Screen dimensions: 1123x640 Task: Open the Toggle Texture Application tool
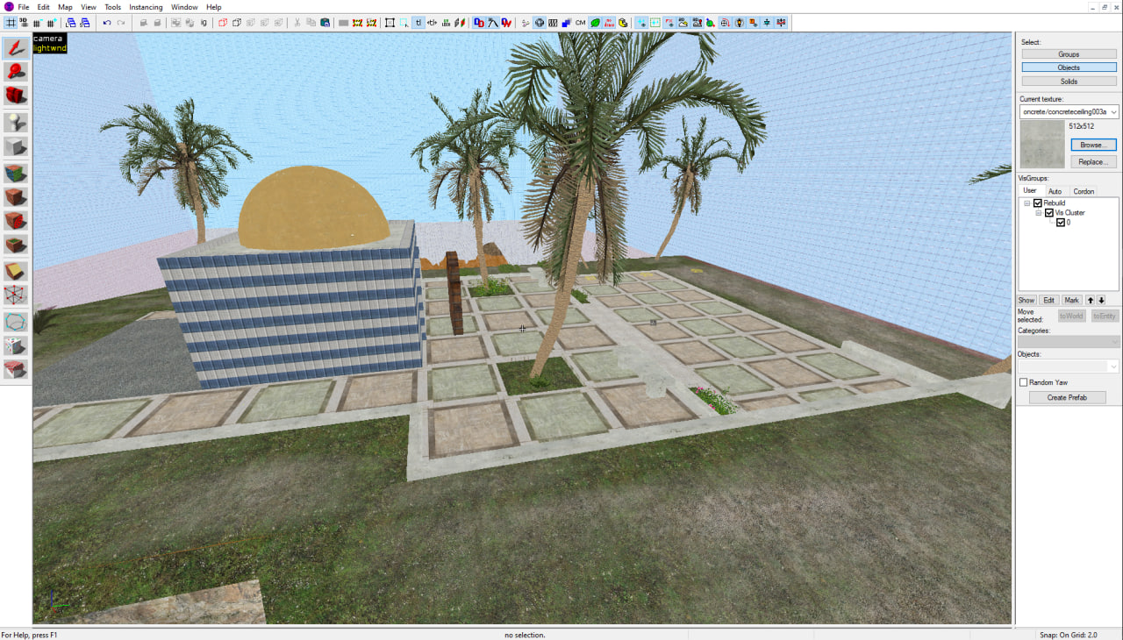pyautogui.click(x=16, y=173)
